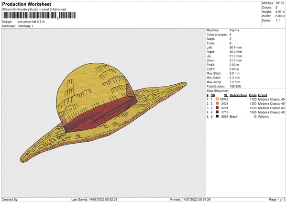Screen dimensions: 287x203
Task: Click the Max Jump value "7.2 mm"
Action: click(x=235, y=82)
